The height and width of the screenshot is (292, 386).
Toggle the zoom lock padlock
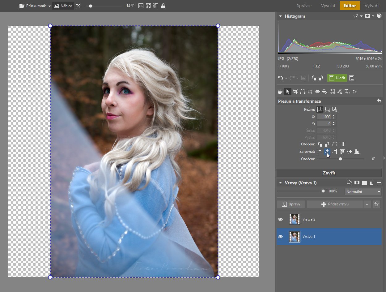(163, 6)
